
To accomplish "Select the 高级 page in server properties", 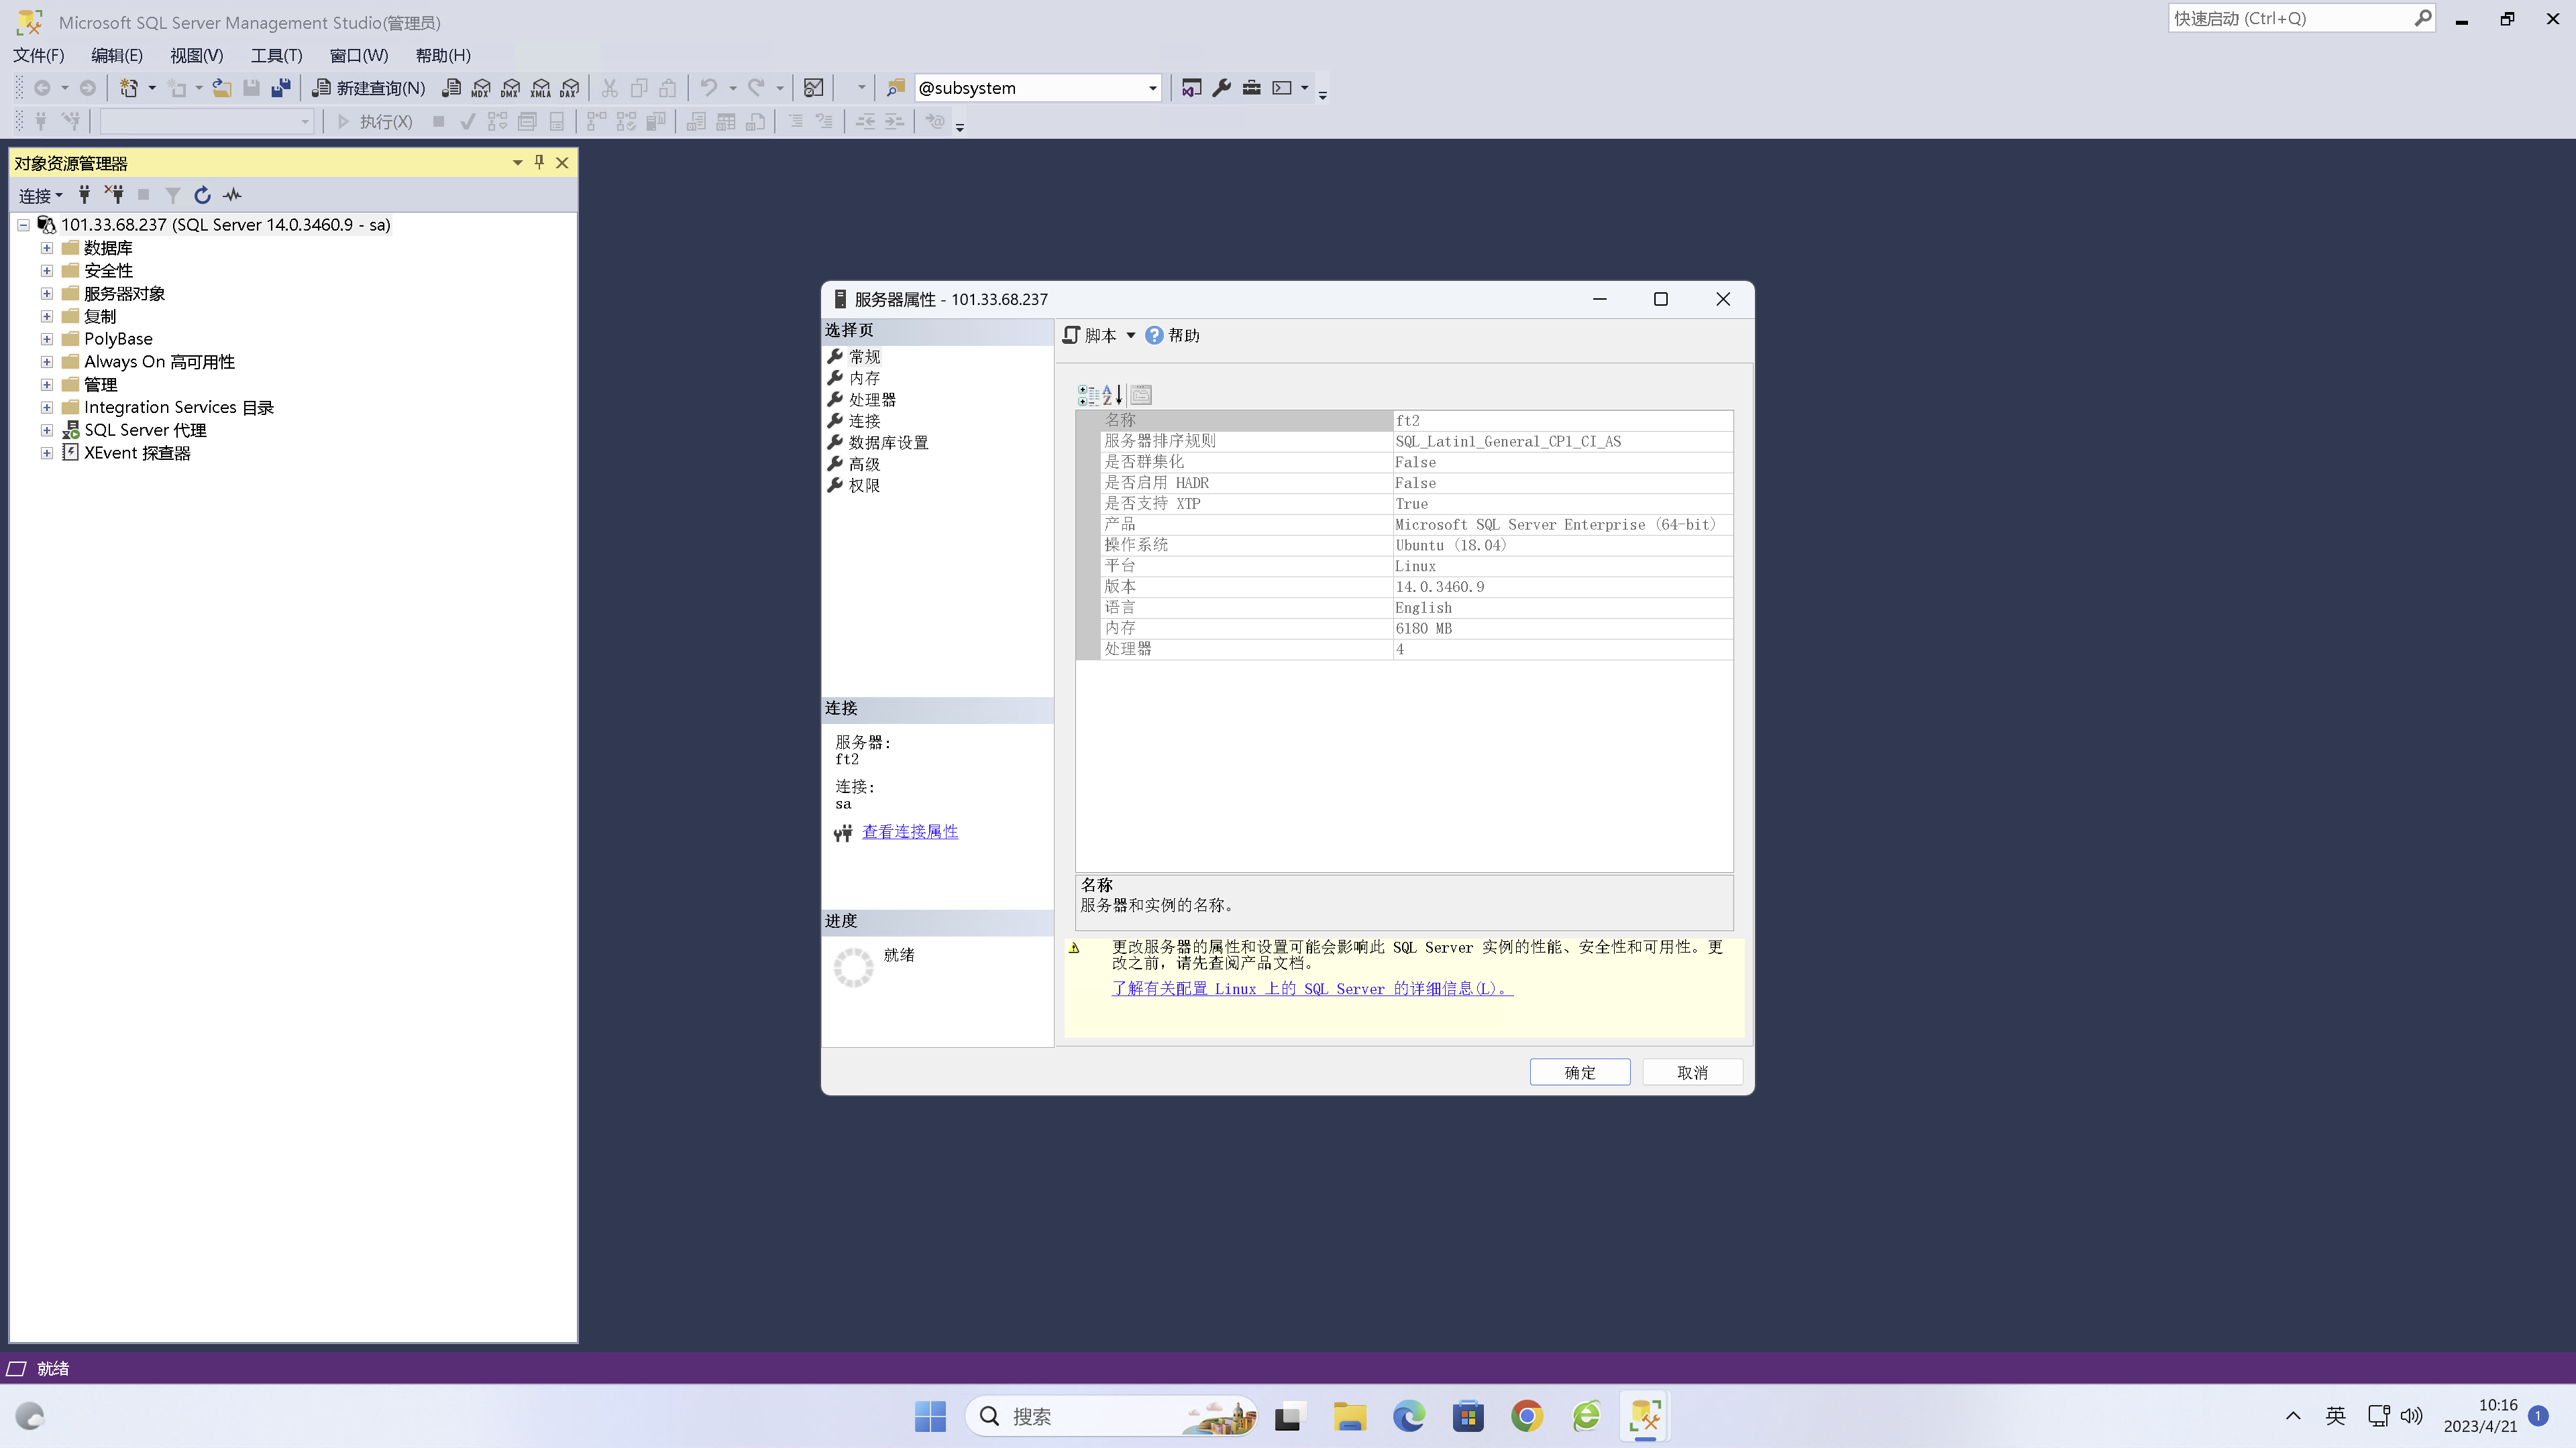I will pos(865,465).
